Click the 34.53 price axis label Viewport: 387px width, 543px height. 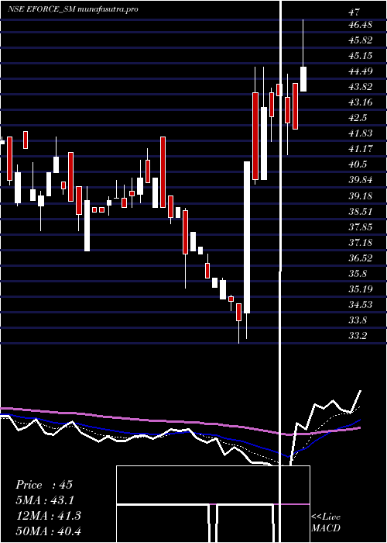click(361, 304)
